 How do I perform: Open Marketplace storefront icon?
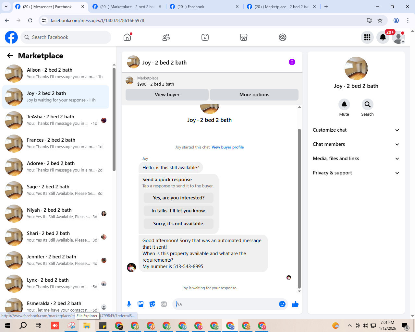(x=244, y=37)
